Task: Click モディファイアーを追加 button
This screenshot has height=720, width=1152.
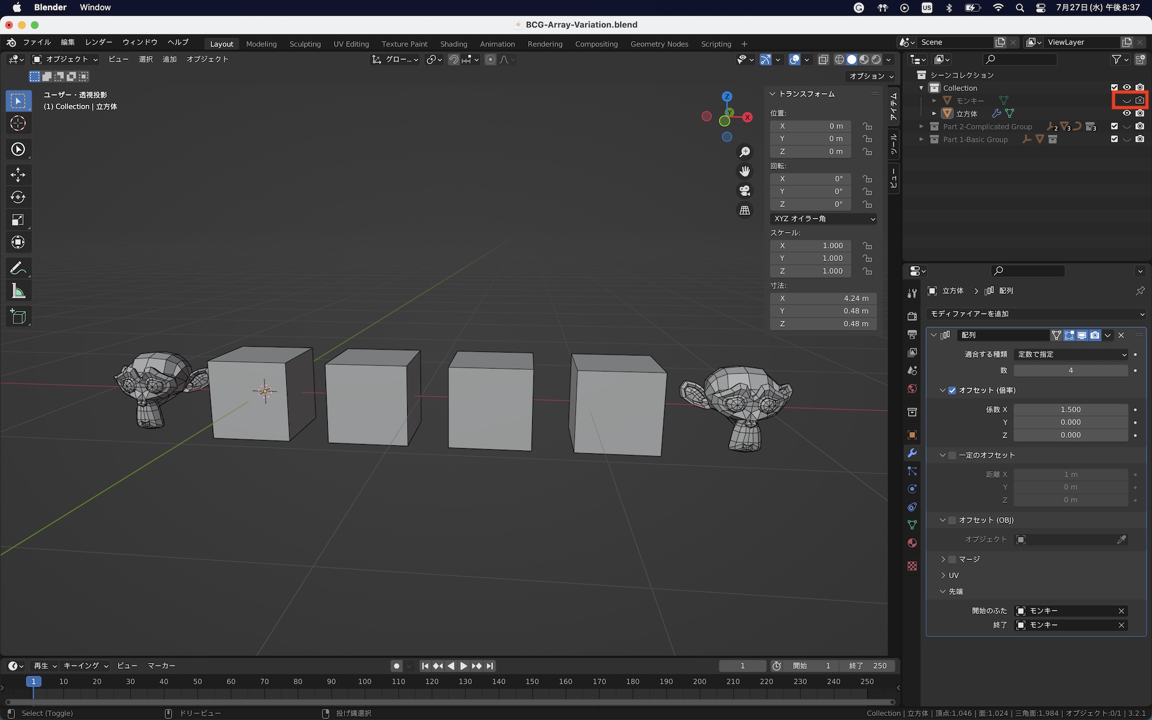Action: pos(1035,314)
